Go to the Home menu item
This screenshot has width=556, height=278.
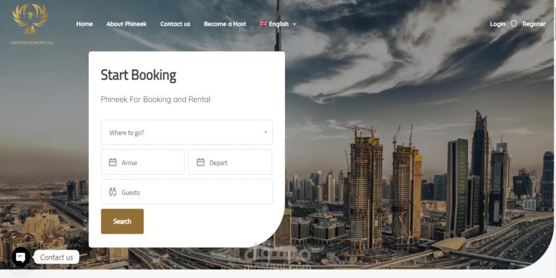pos(85,24)
